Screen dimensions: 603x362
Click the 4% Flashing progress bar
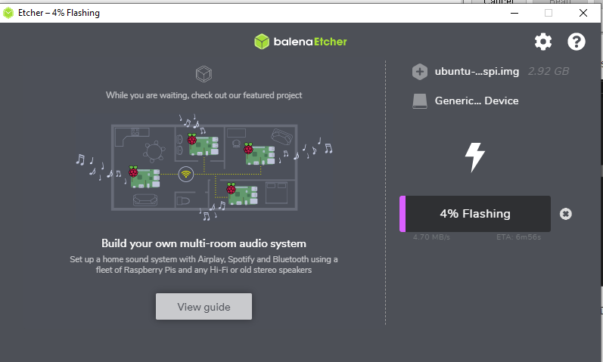(475, 214)
